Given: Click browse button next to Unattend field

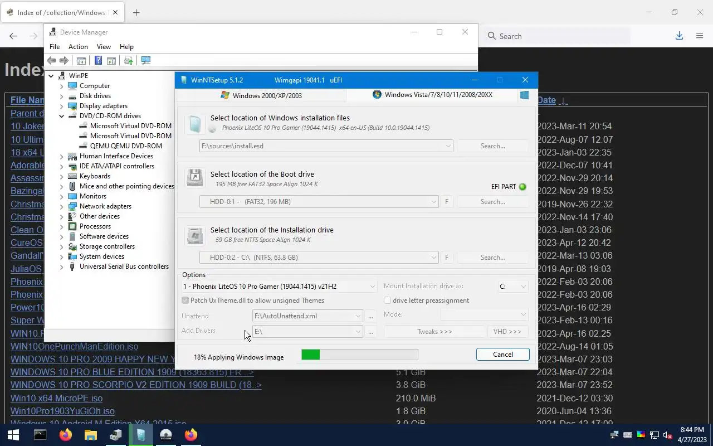Looking at the screenshot, I should [370, 316].
